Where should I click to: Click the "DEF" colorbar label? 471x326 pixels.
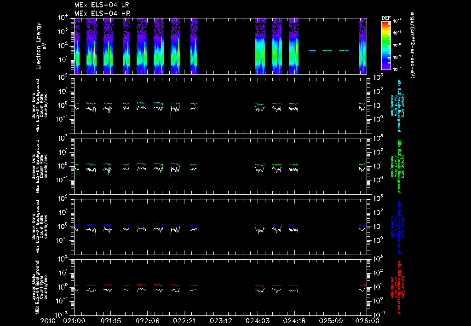tap(386, 18)
